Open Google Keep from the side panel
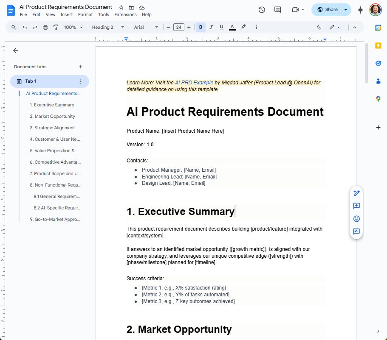The image size is (387, 340). [377, 45]
